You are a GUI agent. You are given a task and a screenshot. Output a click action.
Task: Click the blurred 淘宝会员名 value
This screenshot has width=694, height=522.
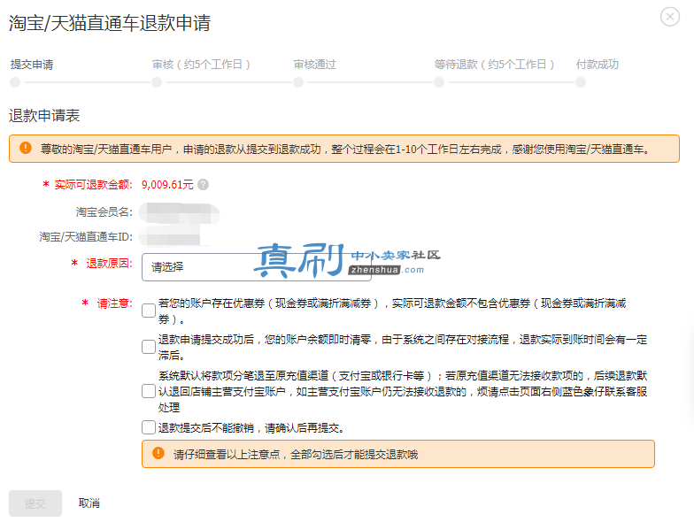point(179,212)
